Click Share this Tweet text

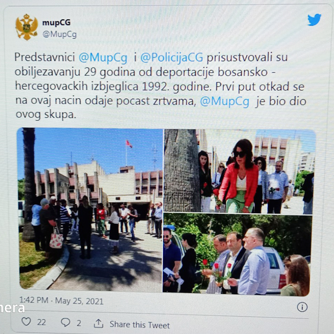pos(140,325)
